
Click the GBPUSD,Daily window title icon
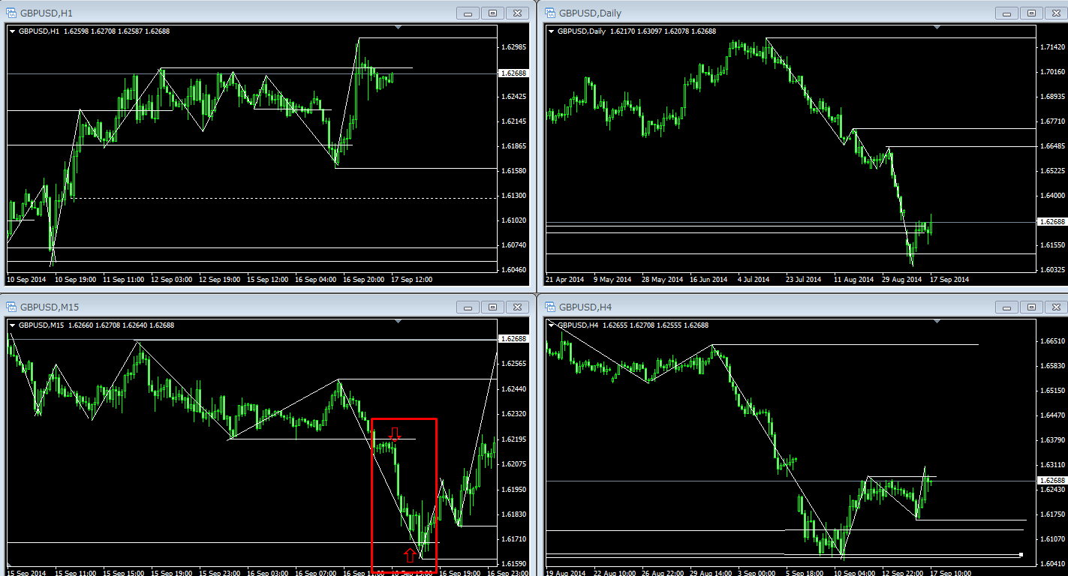tap(549, 13)
